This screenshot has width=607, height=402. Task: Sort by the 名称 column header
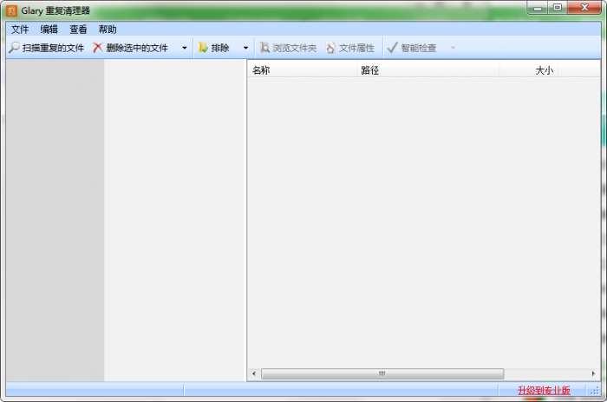click(x=302, y=70)
